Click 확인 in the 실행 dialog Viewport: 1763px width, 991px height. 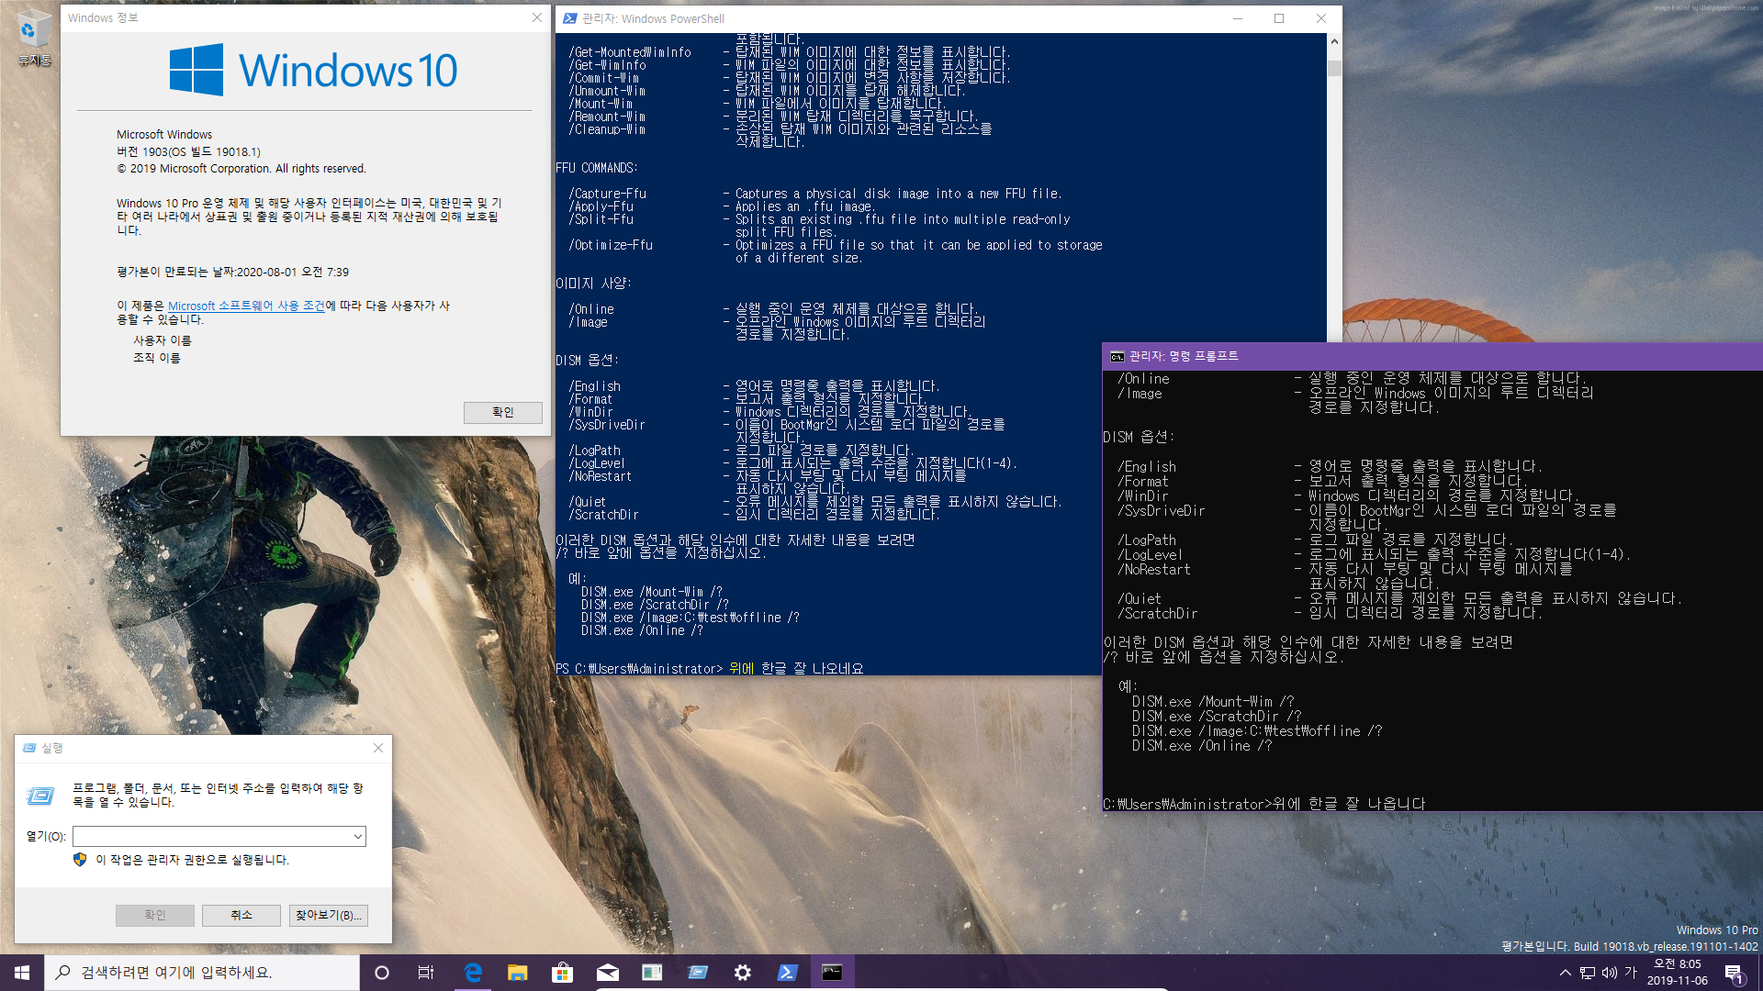pyautogui.click(x=154, y=915)
